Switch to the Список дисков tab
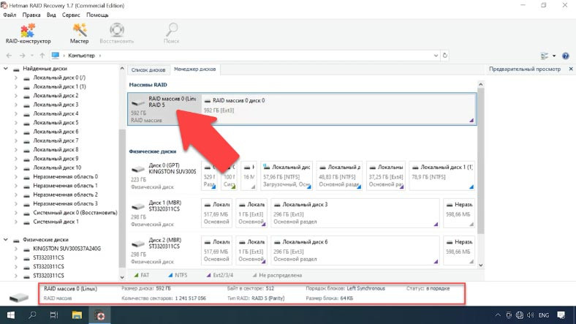The height and width of the screenshot is (324, 576). 148,69
